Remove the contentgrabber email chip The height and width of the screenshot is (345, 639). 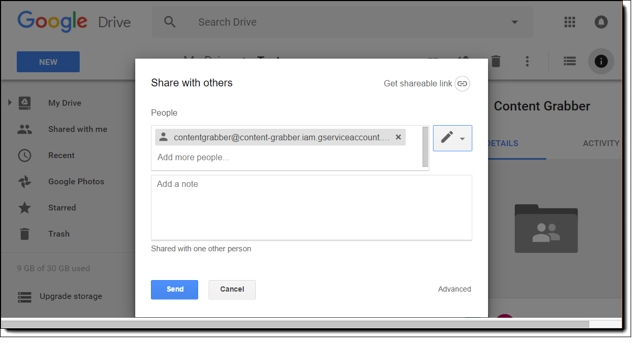click(x=398, y=137)
